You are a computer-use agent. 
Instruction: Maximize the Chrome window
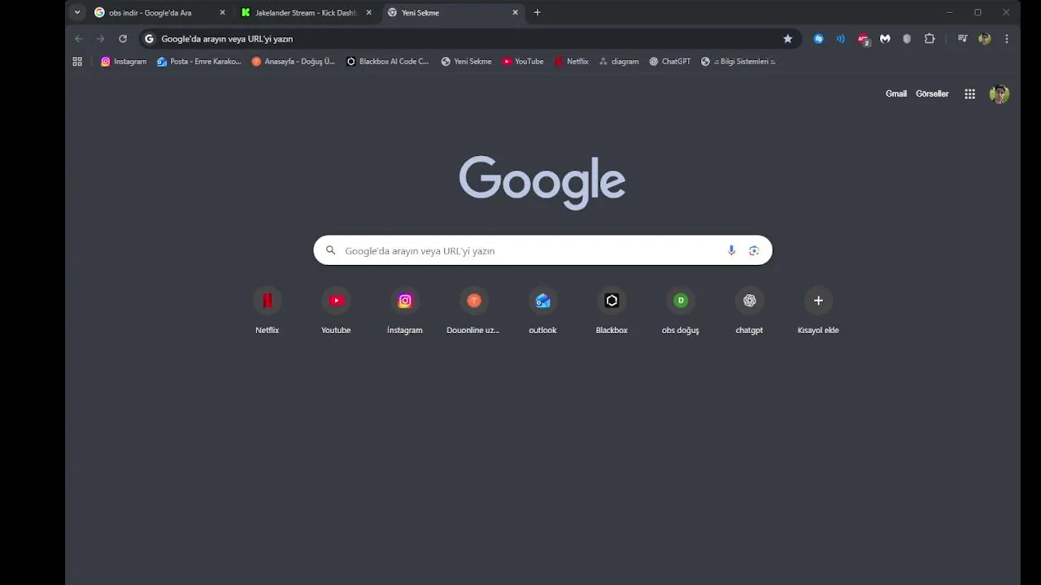978,12
